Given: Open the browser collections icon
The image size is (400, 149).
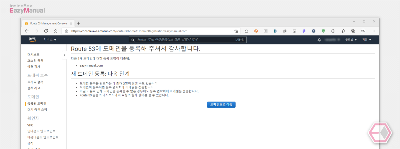Looking at the screenshot, I should tap(353, 31).
